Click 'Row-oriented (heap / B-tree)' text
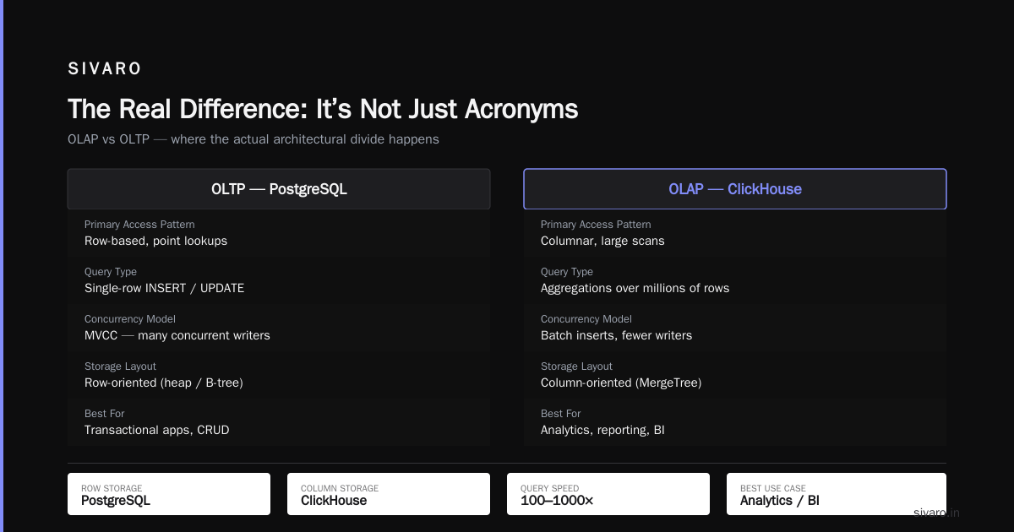The width and height of the screenshot is (1014, 532). 164,383
